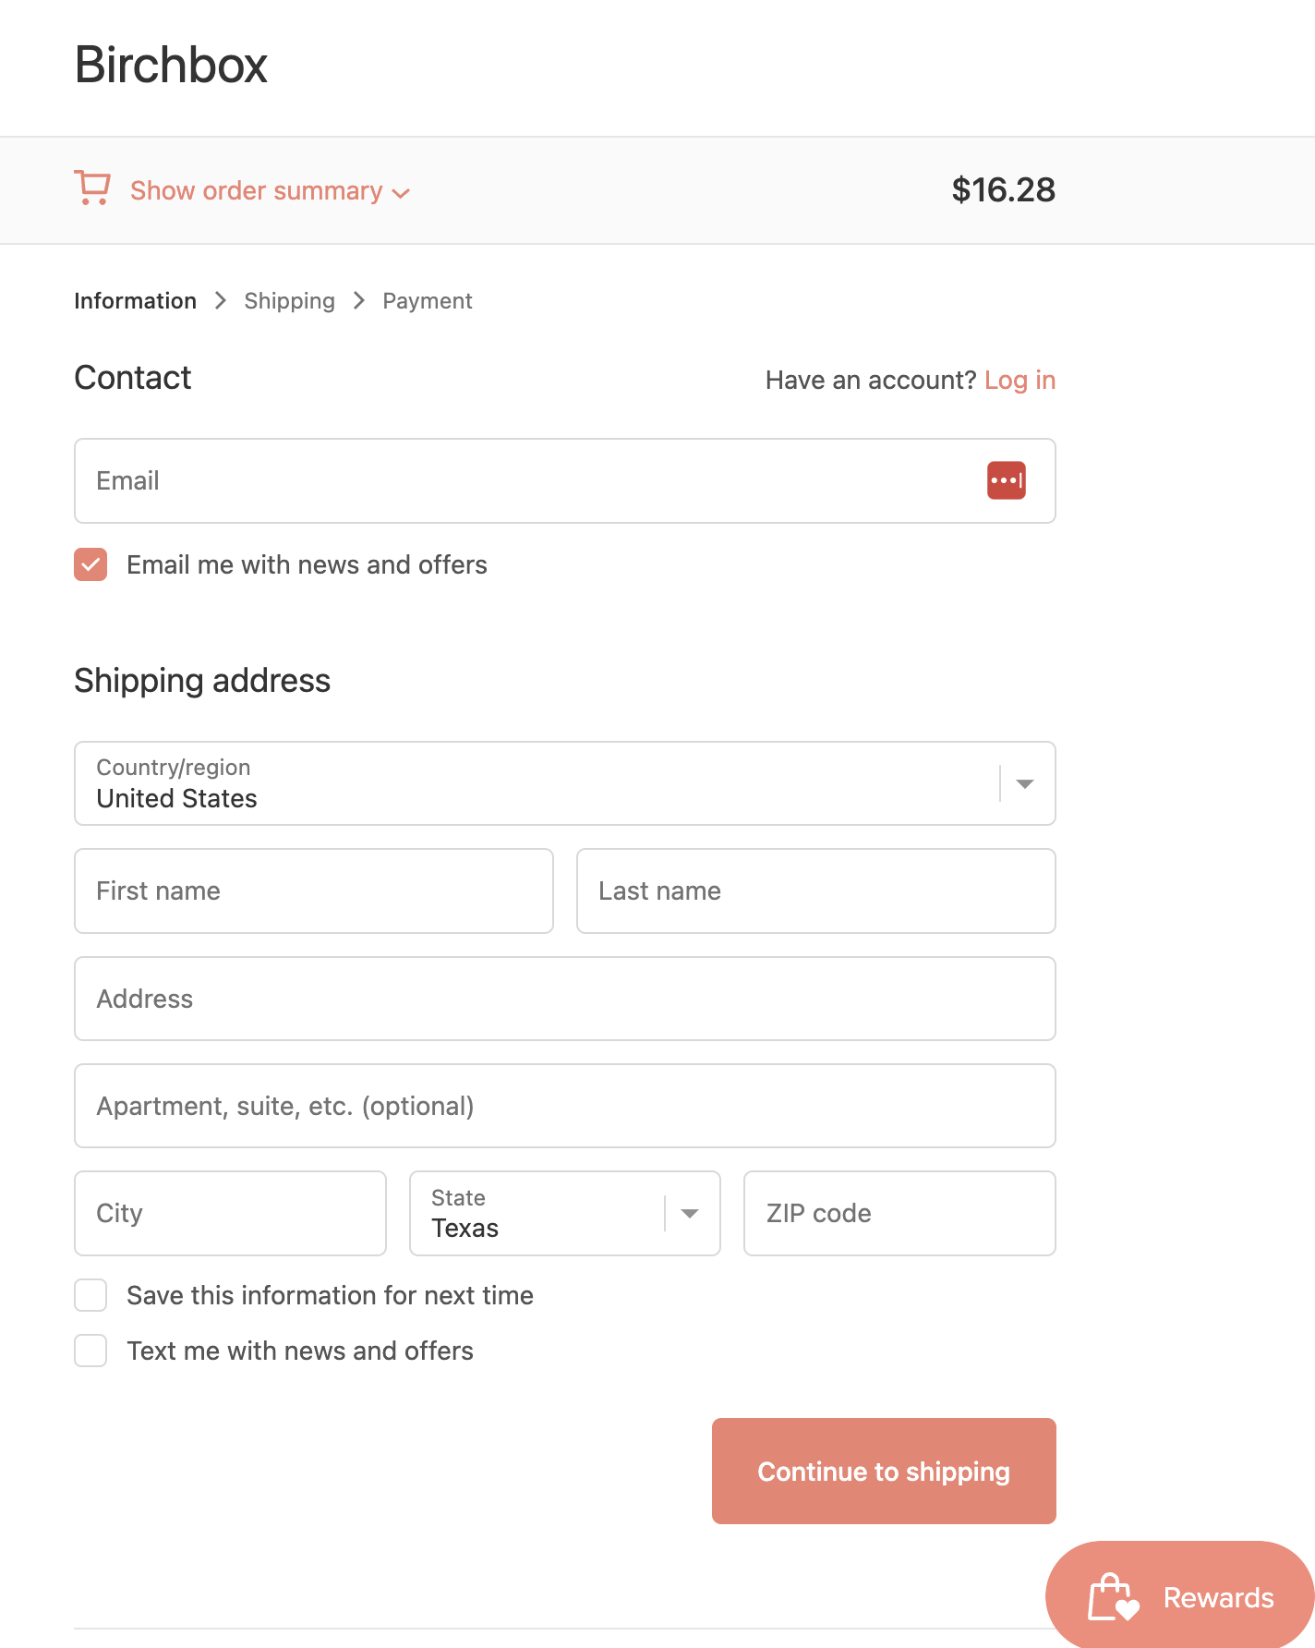Select the ZIP code field

(x=899, y=1214)
